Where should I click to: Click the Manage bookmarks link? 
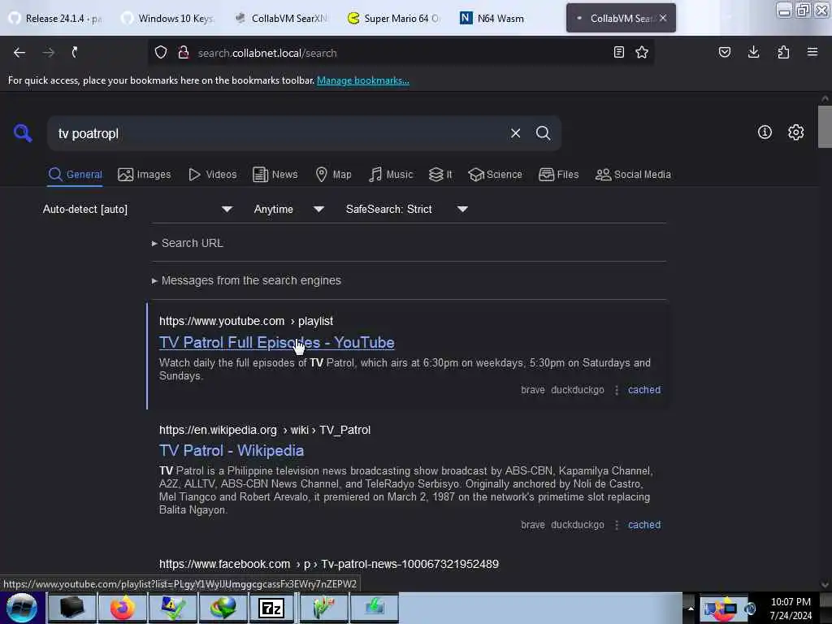363,80
